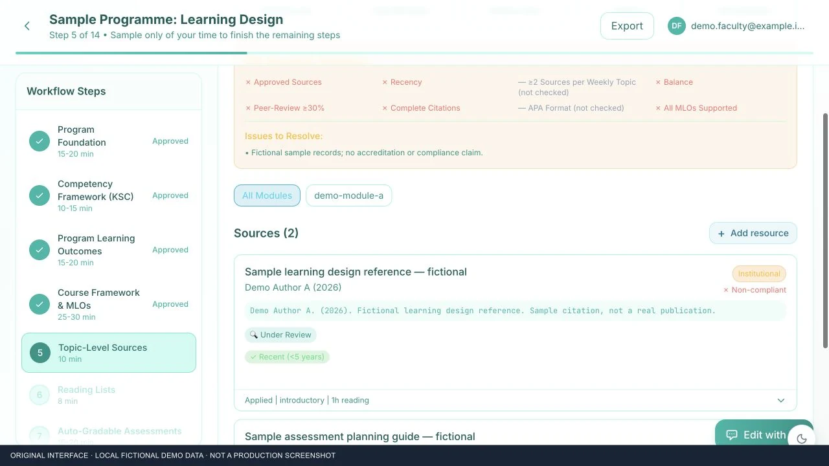The image size is (829, 466).
Task: Click the APA Format (not checked) item
Action: tap(571, 108)
